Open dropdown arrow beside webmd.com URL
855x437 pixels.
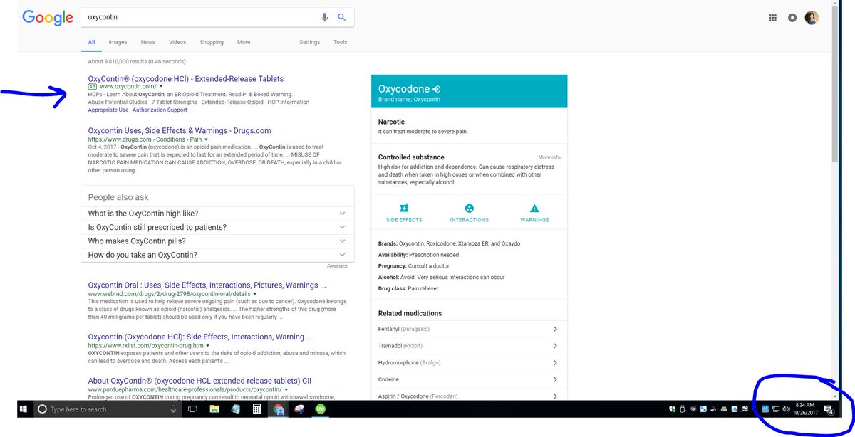click(254, 294)
